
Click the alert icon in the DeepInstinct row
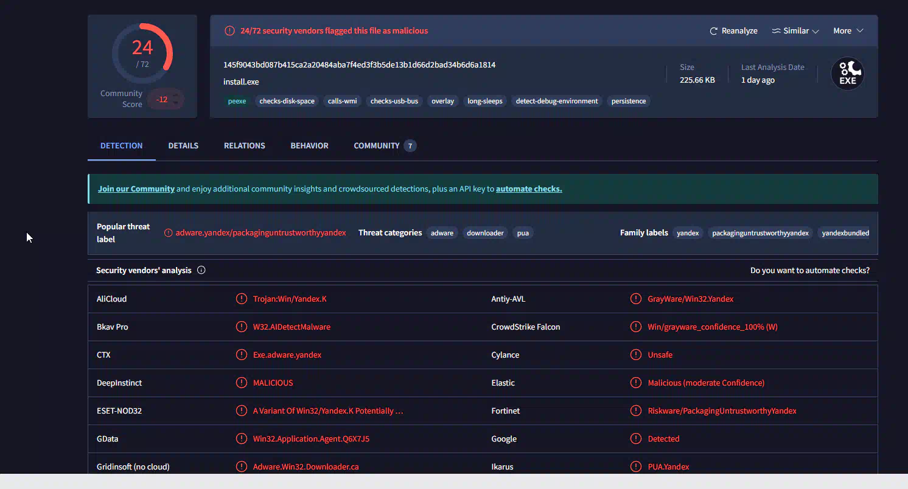tap(242, 383)
